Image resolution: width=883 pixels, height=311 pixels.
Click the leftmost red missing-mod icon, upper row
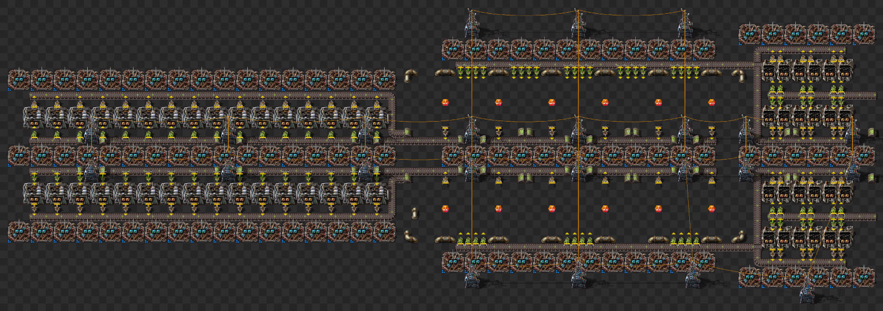(x=445, y=102)
